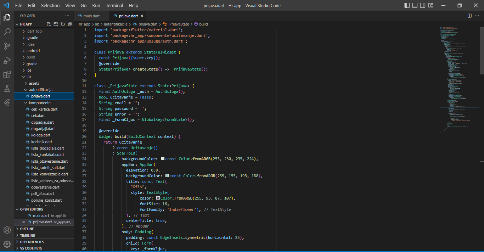Screen dimensions: 484x252
Task: Click the editor vertical scrollbar
Action: tap(482, 50)
